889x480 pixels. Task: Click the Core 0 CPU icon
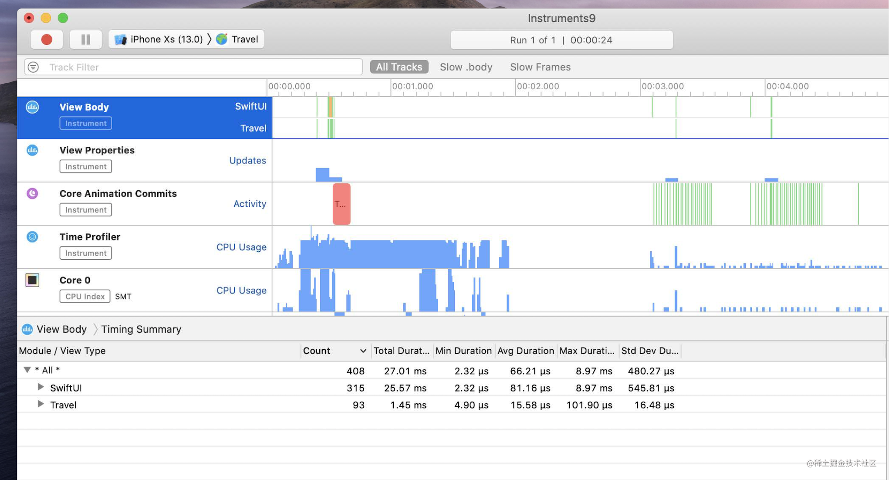click(32, 280)
